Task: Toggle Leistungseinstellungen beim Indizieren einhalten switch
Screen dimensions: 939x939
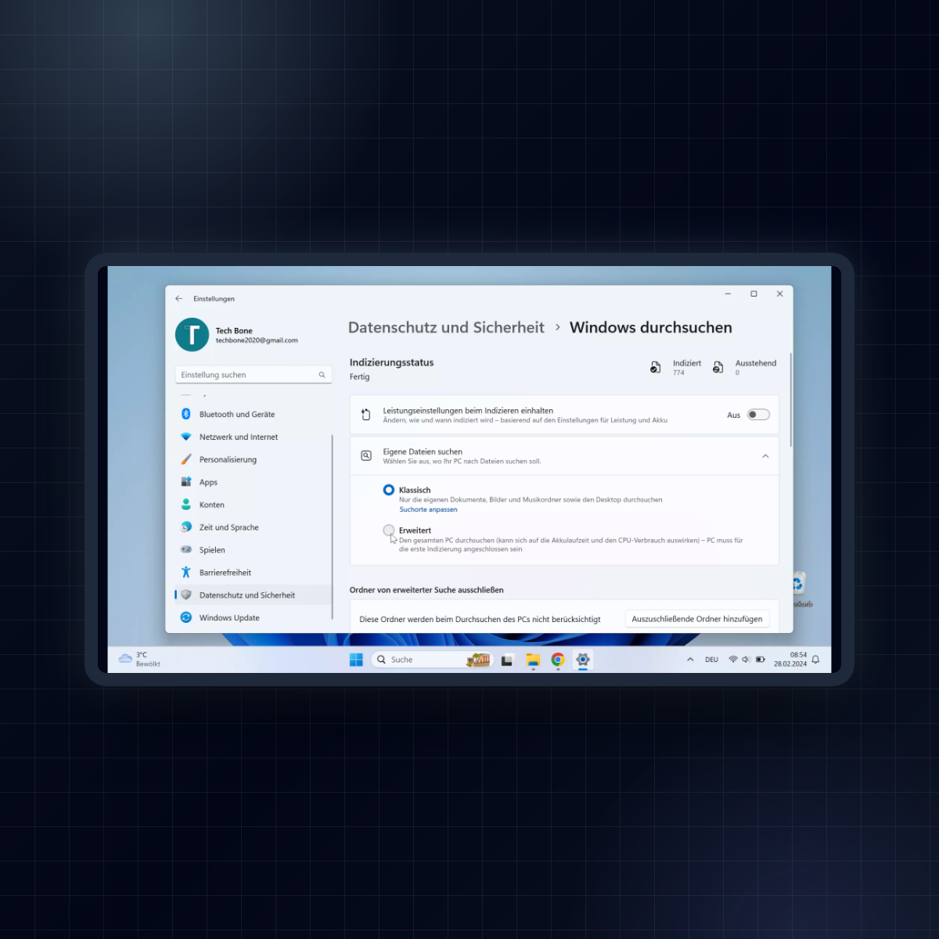Action: pos(758,415)
